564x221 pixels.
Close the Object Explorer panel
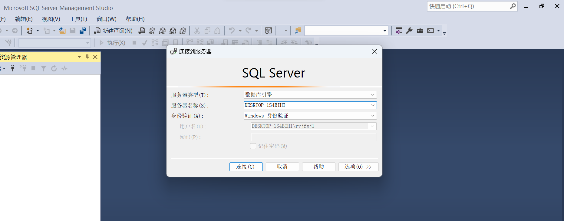95,57
